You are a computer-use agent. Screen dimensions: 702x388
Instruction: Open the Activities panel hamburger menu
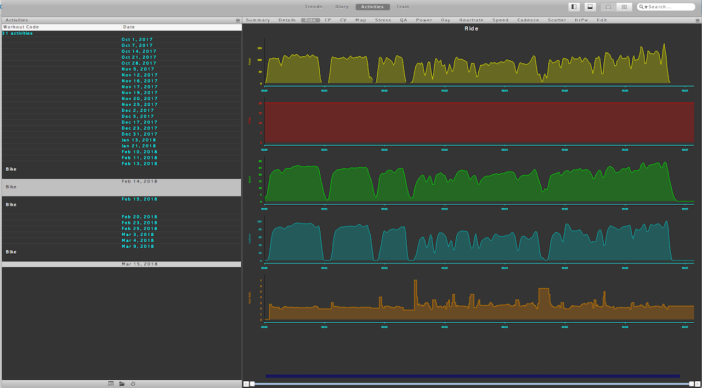237,20
